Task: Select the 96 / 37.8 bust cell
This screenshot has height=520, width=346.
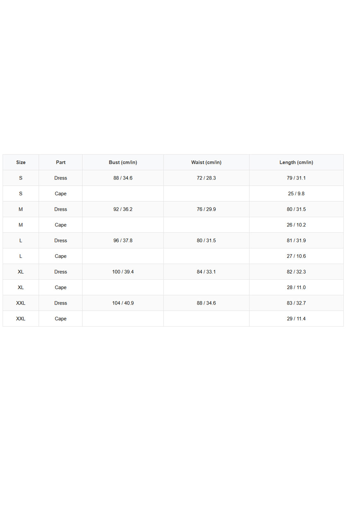Action: pos(123,240)
